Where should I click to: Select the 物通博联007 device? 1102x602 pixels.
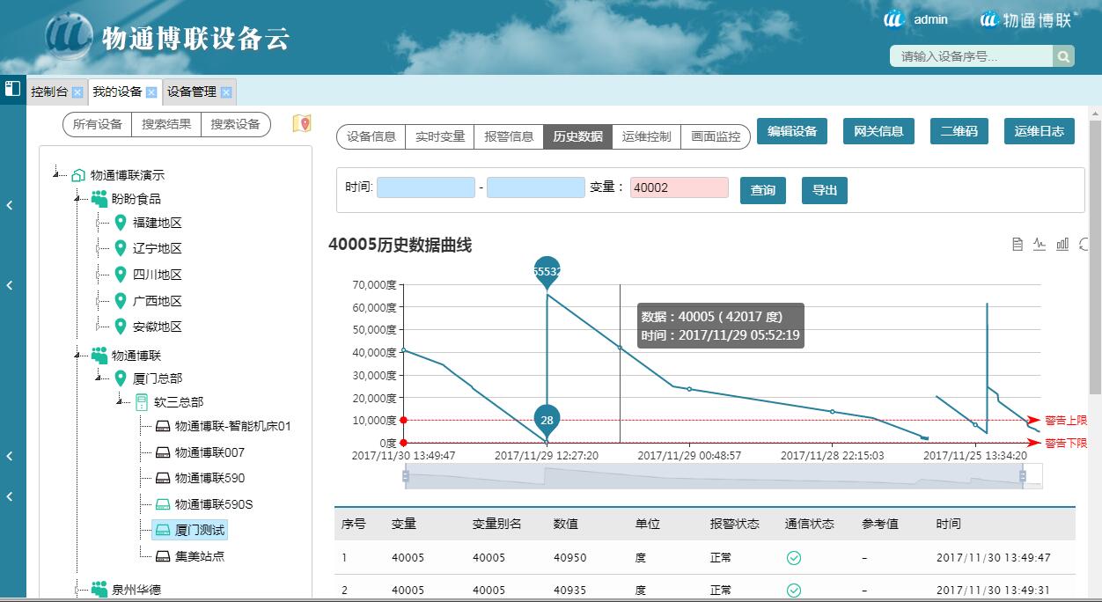(209, 452)
